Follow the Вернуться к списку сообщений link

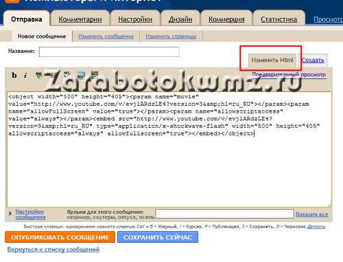(54, 250)
